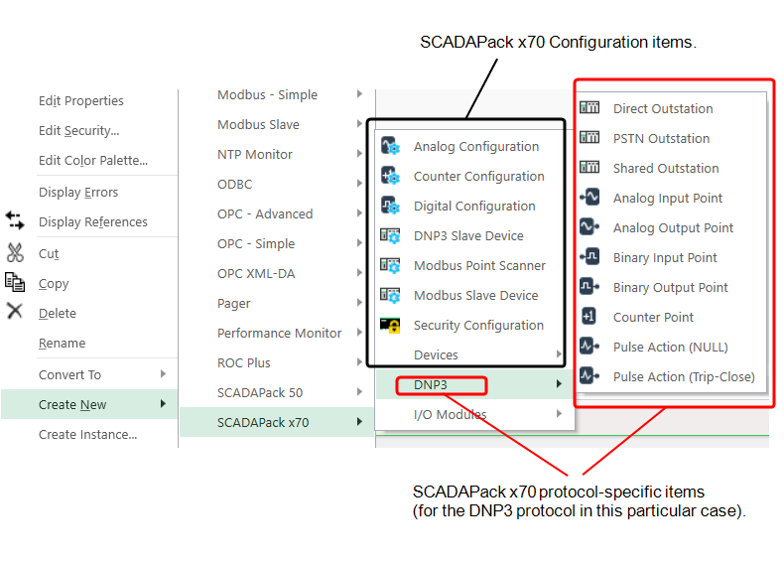Screen dimensions: 784x564
Task: Open the NTP Monitor entry
Action: [x=255, y=155]
